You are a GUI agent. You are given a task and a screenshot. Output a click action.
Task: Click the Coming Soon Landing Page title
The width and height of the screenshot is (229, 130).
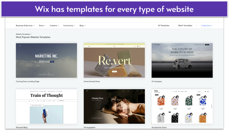pos(27,81)
